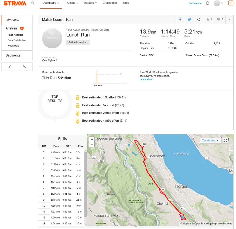Image resolution: width=236 pixels, height=229 pixels.
Task: Click Add a description button
Action: tap(78, 42)
